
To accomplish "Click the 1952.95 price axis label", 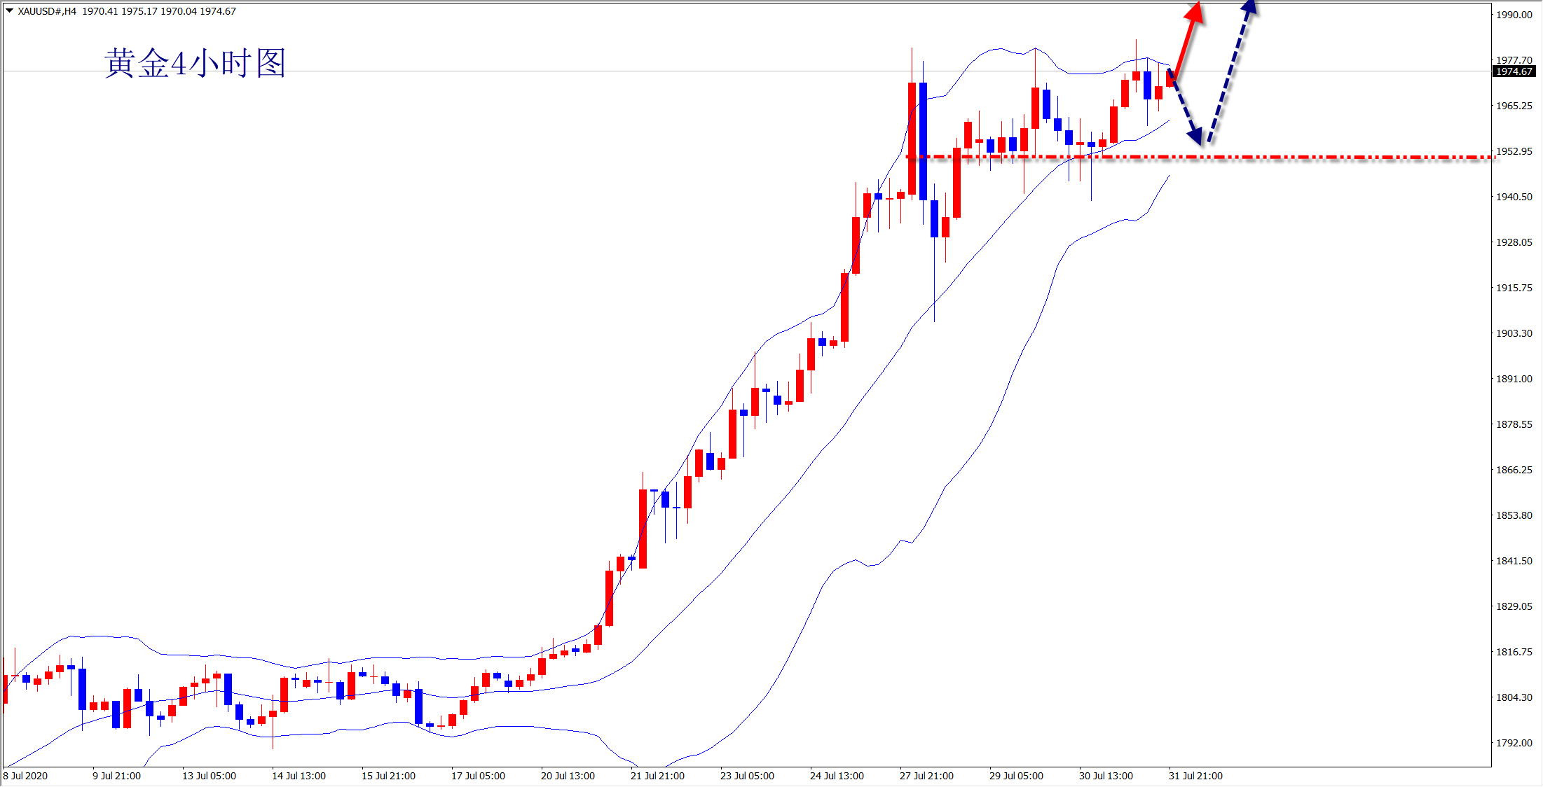I will (1514, 151).
